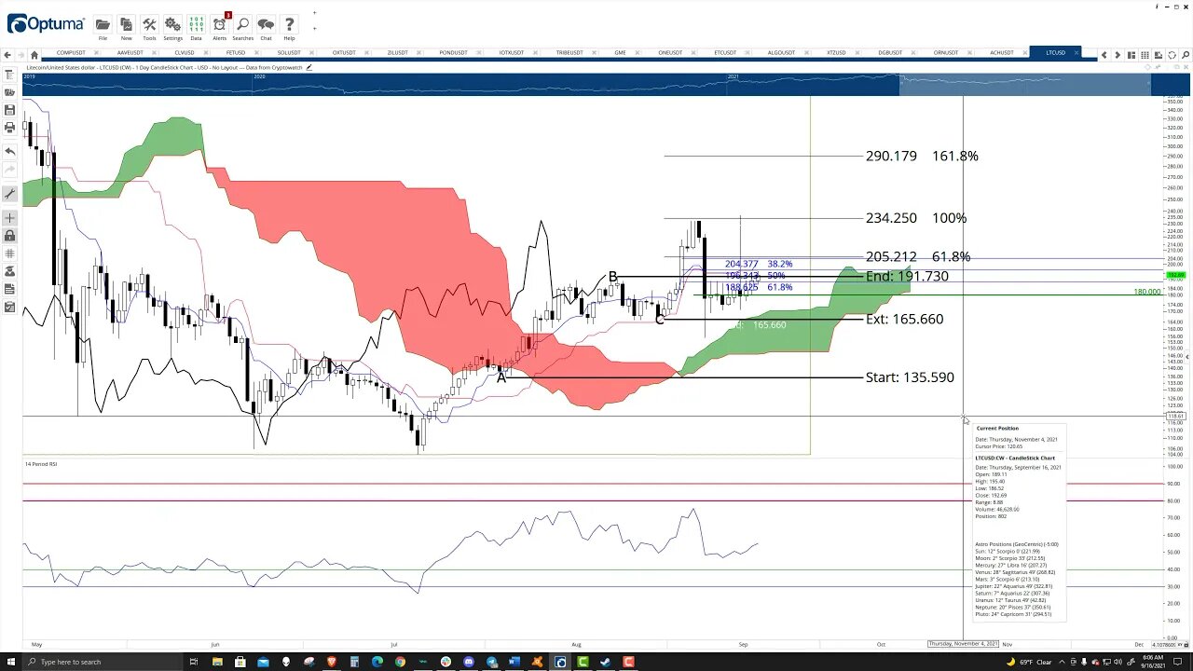Click the 'End: 191.730' label

tap(907, 277)
